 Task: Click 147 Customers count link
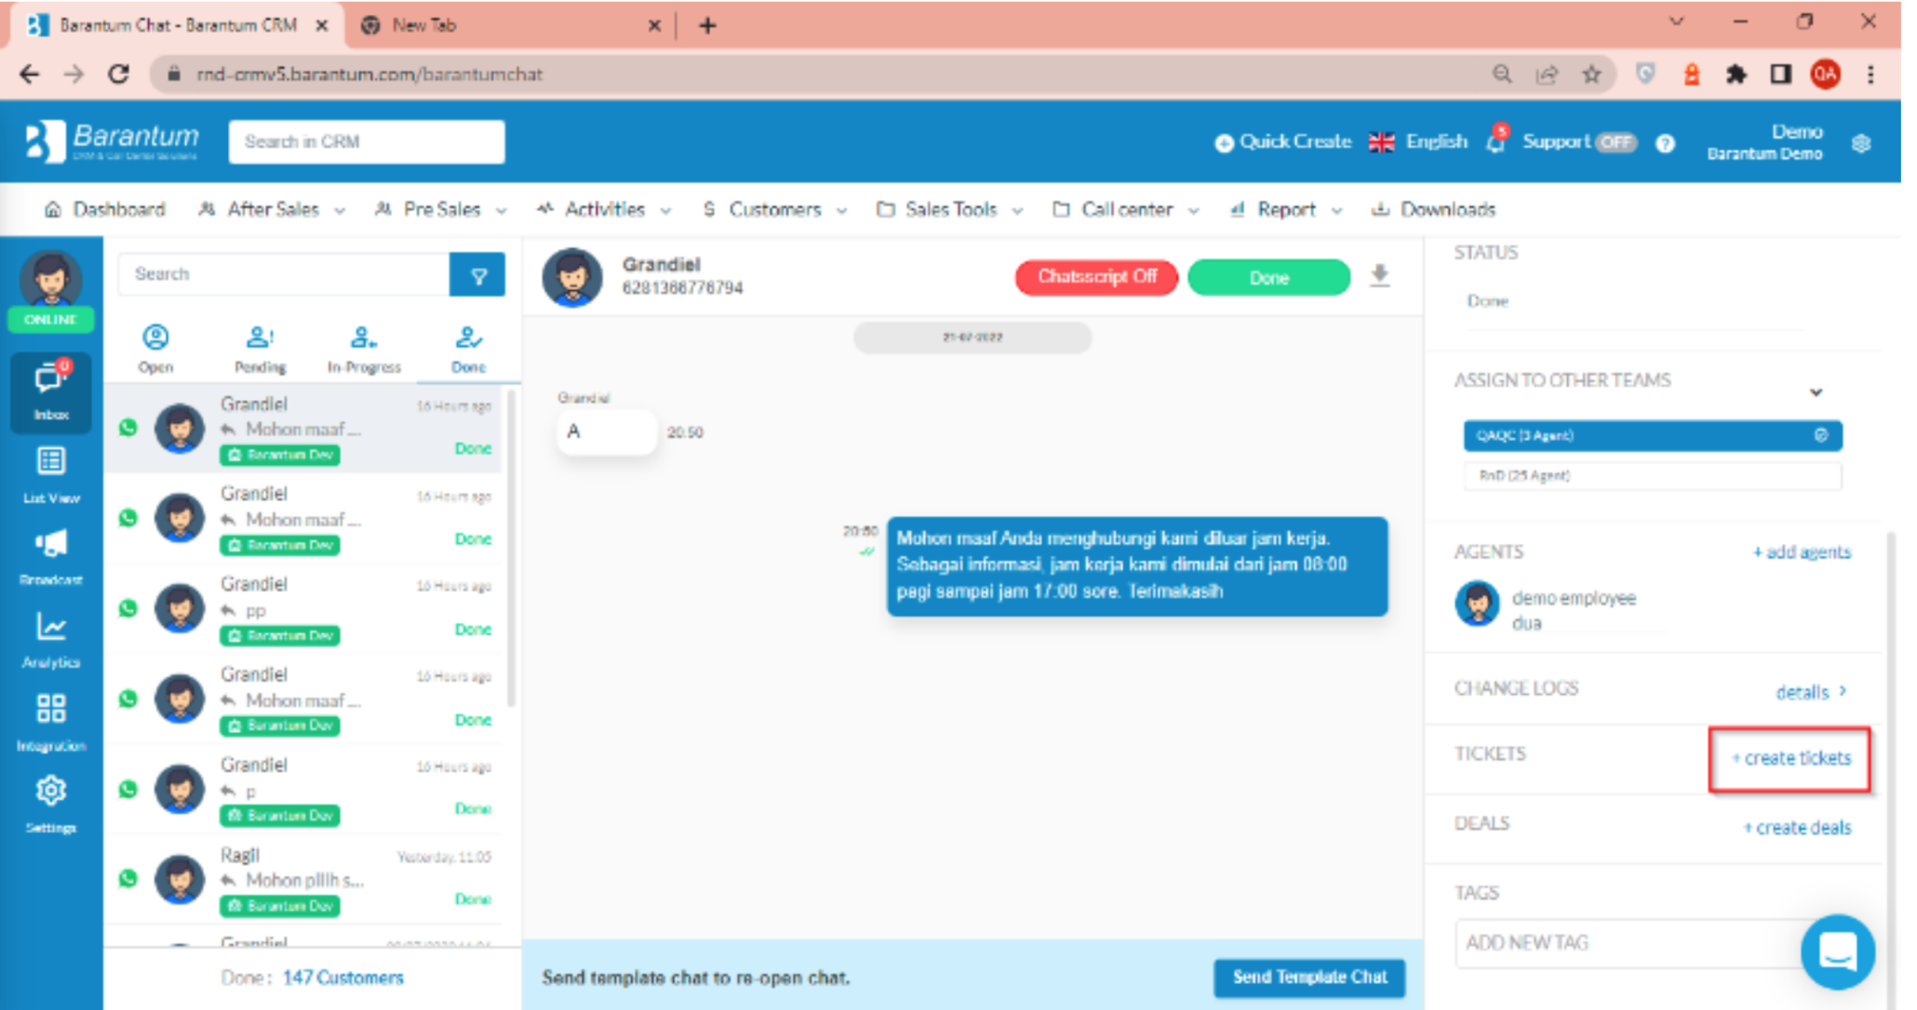point(342,978)
